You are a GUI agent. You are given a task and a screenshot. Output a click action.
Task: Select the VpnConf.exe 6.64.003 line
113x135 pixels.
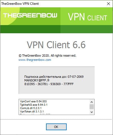click(x=33, y=101)
